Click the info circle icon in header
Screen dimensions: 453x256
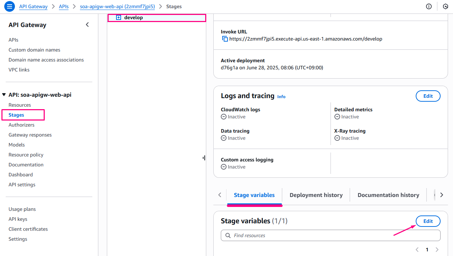pyautogui.click(x=429, y=6)
